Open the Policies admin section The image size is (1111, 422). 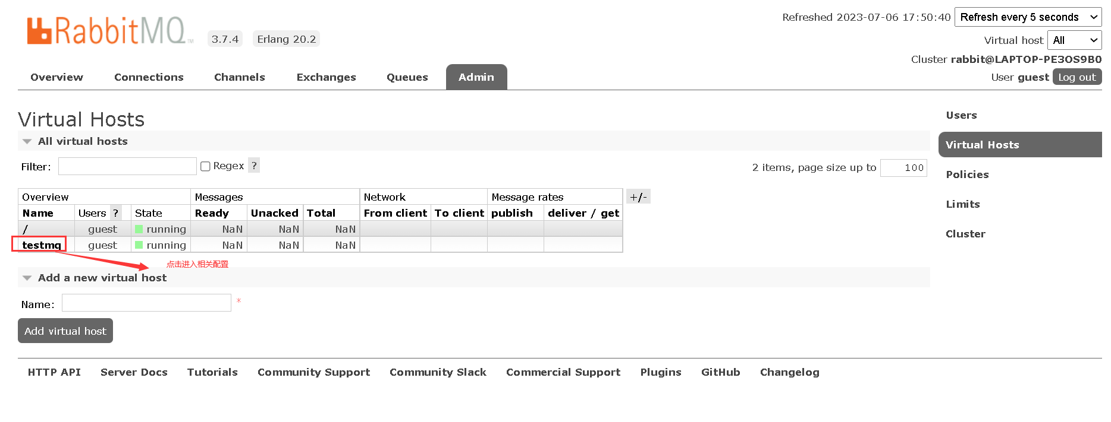[x=967, y=174]
